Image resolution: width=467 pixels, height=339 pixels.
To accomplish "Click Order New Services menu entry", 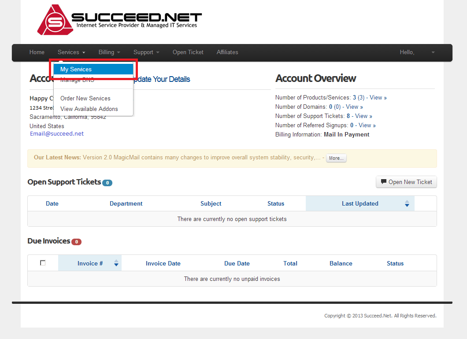I will (x=85, y=98).
